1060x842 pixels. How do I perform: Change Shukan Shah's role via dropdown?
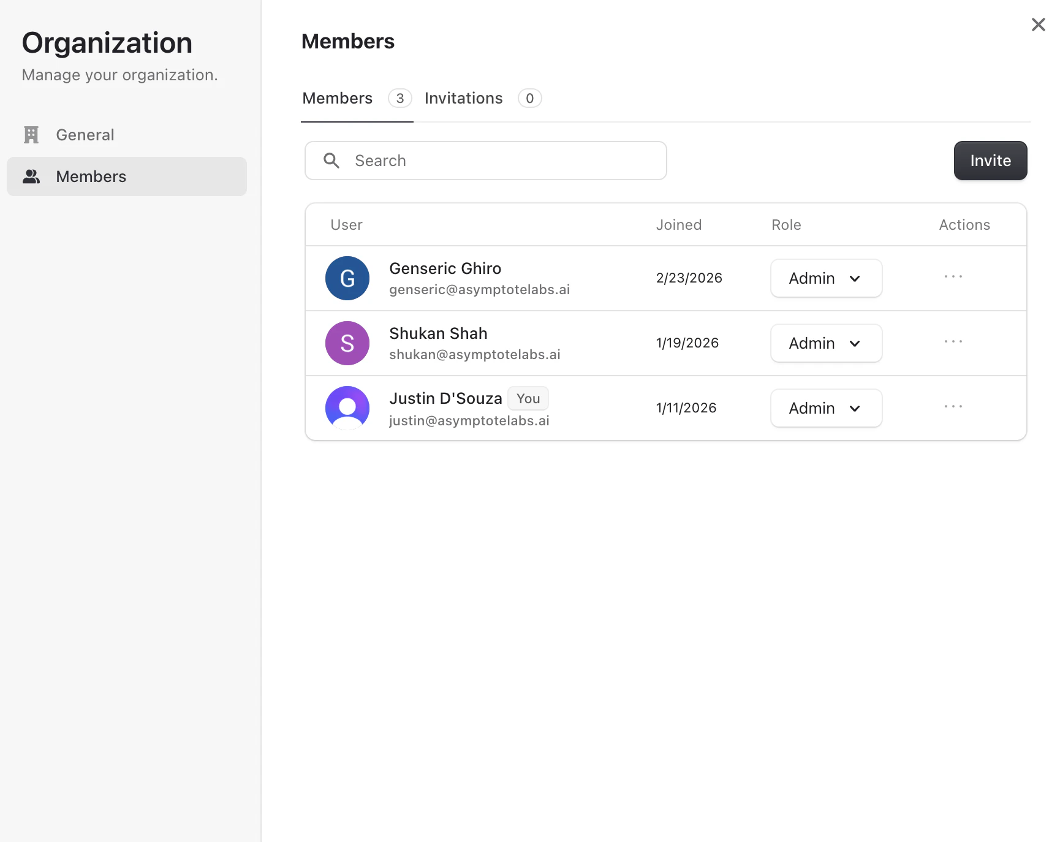pos(826,343)
